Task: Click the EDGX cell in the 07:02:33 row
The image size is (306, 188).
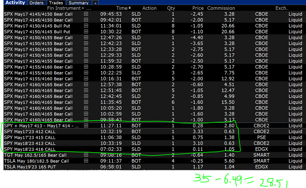Action: 262,149
